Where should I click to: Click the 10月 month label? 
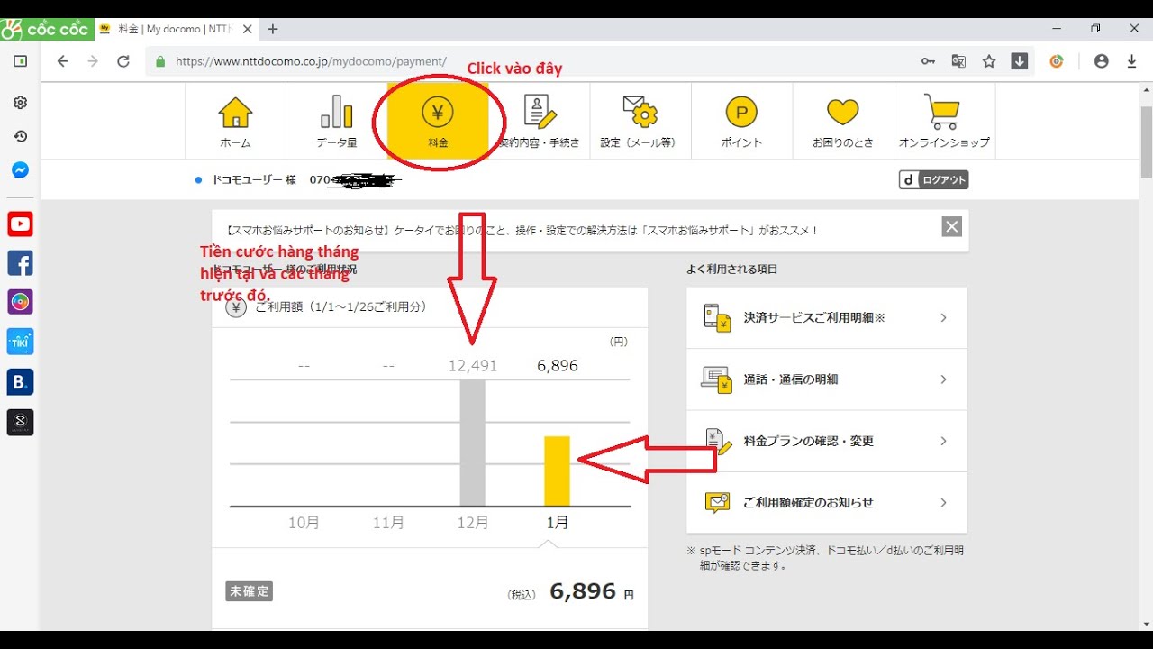click(x=304, y=522)
